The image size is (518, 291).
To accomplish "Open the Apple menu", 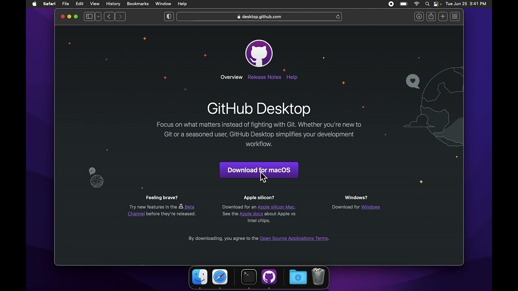I will tap(34, 4).
